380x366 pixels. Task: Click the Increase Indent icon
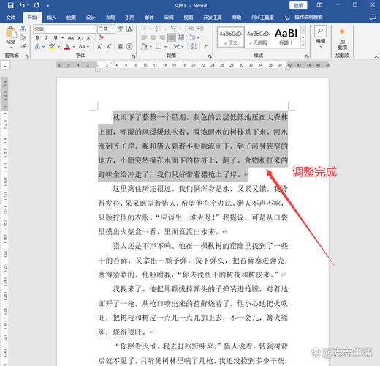[200, 29]
